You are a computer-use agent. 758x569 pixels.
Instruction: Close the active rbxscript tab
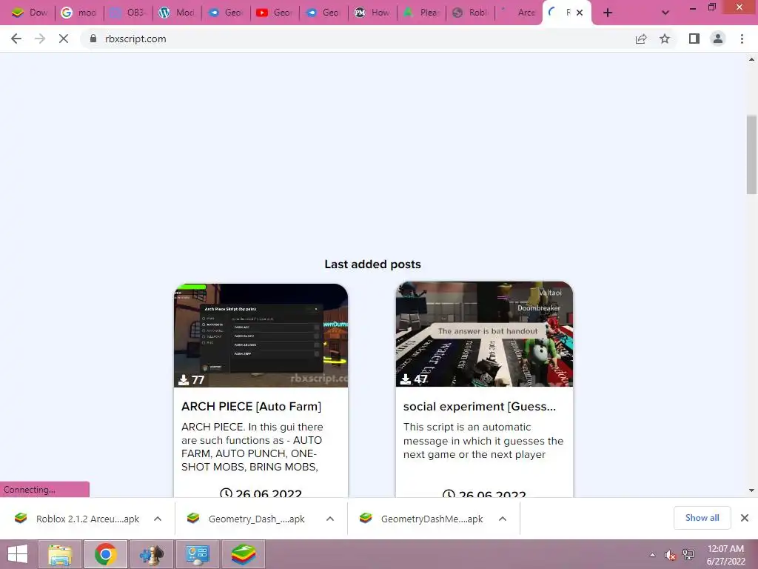(x=580, y=13)
